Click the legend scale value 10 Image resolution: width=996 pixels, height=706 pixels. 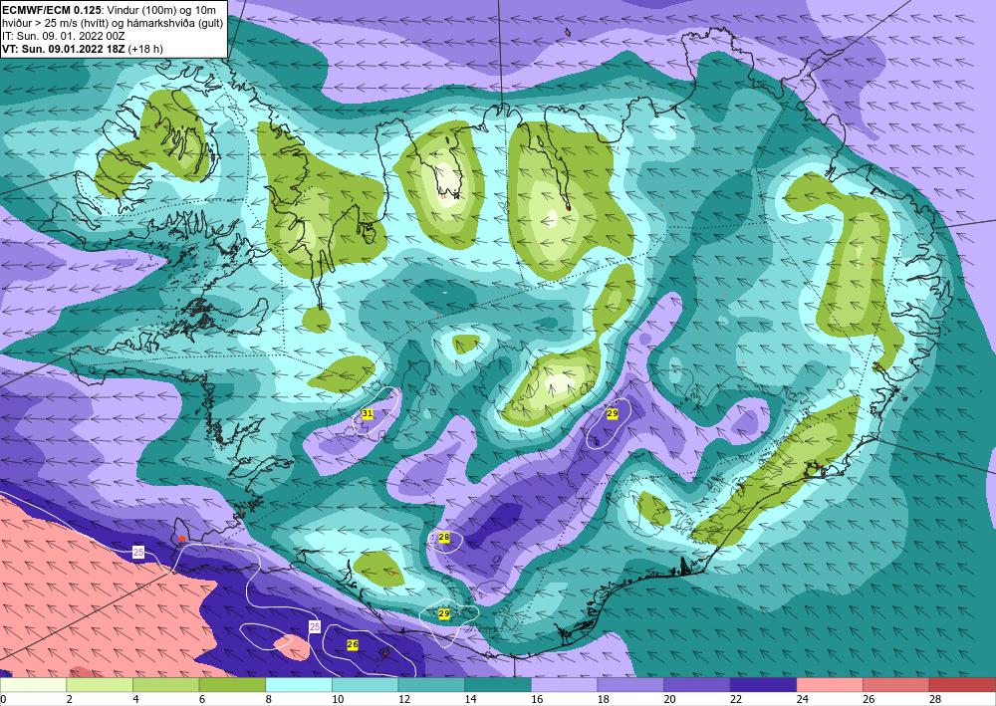click(x=338, y=700)
